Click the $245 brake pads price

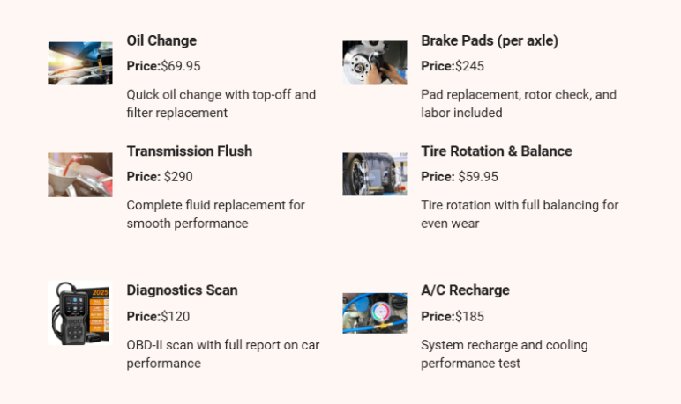[469, 66]
